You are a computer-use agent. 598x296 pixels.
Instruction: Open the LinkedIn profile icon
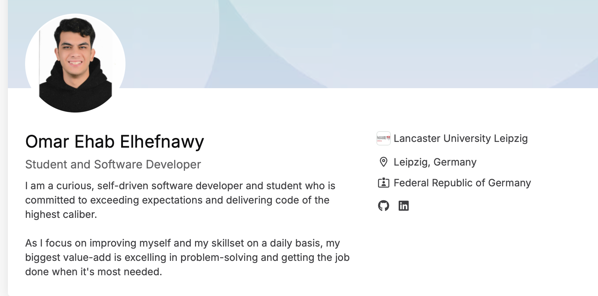click(404, 206)
